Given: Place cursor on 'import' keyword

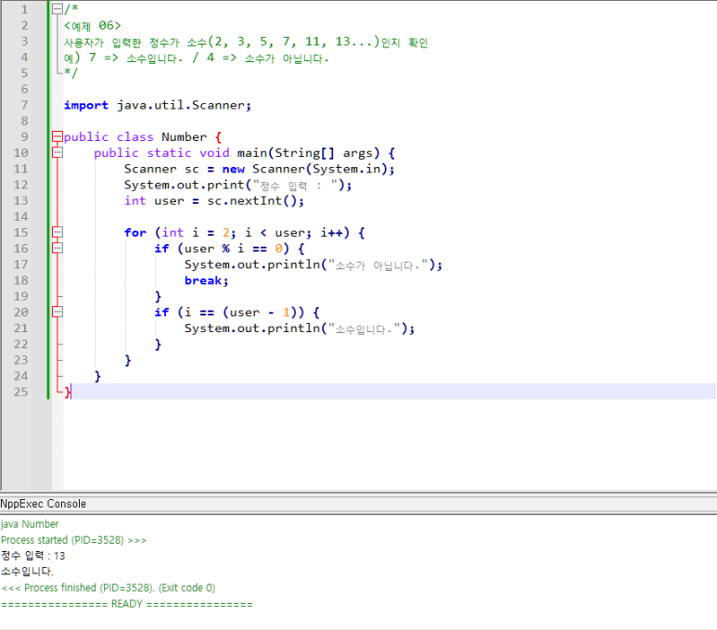Looking at the screenshot, I should 86,105.
